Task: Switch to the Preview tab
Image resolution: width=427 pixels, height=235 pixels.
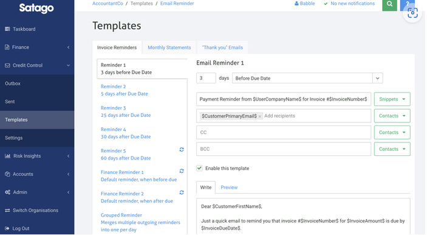Action: pos(229,188)
